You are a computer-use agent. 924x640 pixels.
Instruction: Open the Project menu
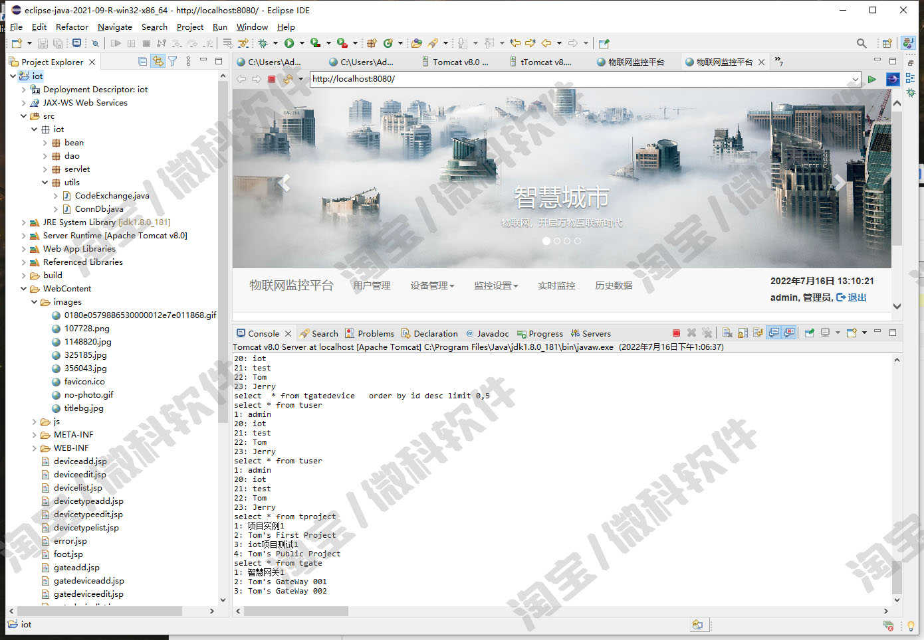coord(190,27)
